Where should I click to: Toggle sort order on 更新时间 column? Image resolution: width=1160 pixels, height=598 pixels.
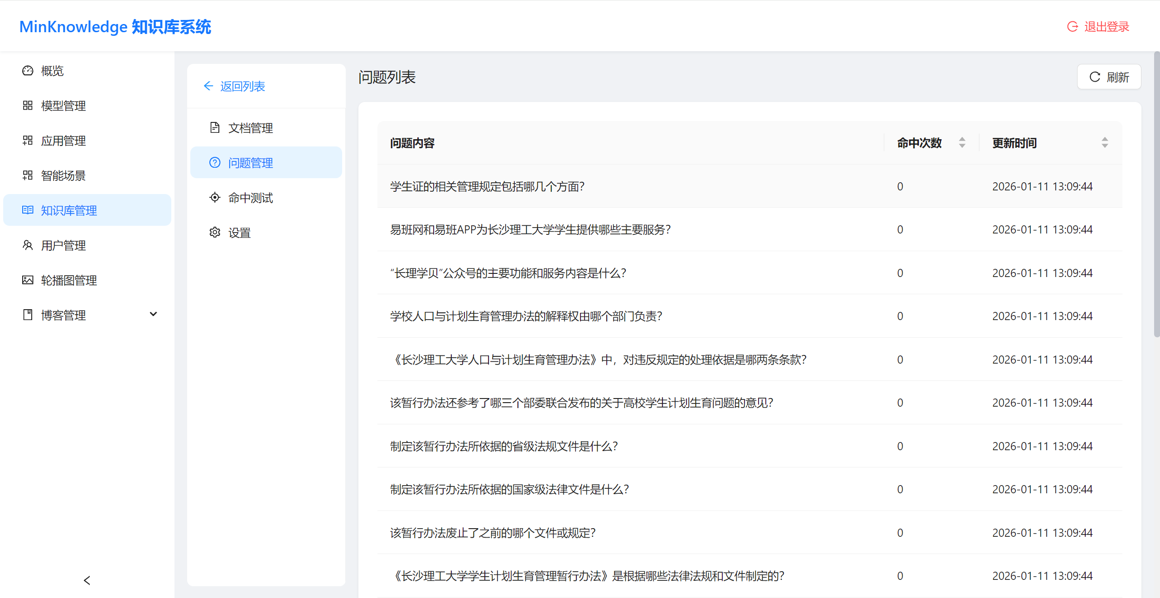tap(1106, 142)
